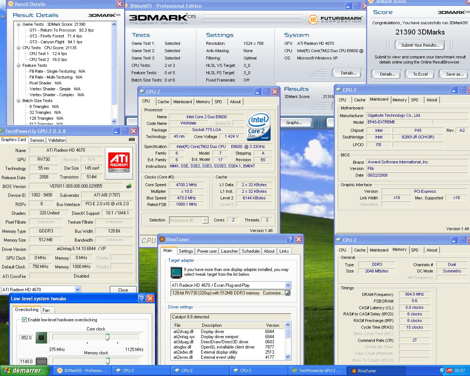Open RivaTuner target adapter dropdown
Screen dimensions: 470x376
[288, 285]
